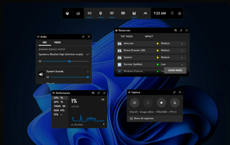Image resolution: width=230 pixels, height=145 pixels.
Task: Toggle the Performance widget from Game Bar
Action: (x=112, y=13)
